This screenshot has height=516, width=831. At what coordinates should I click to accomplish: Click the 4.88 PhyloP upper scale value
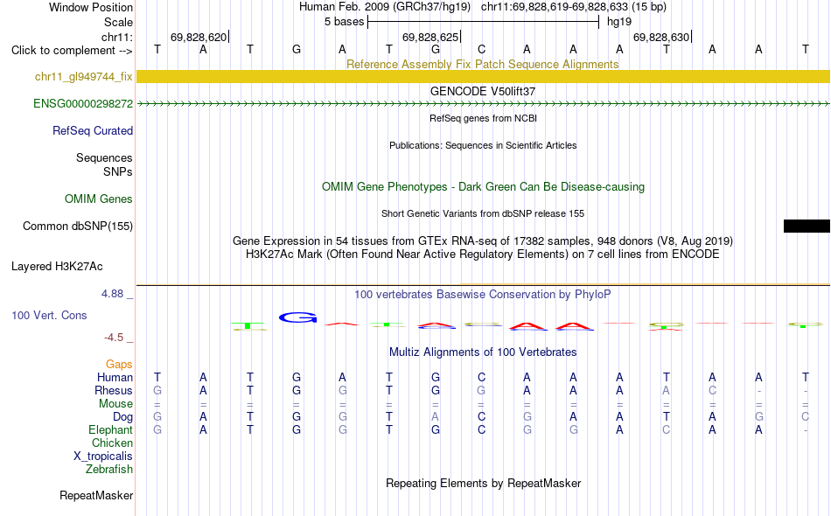click(112, 294)
